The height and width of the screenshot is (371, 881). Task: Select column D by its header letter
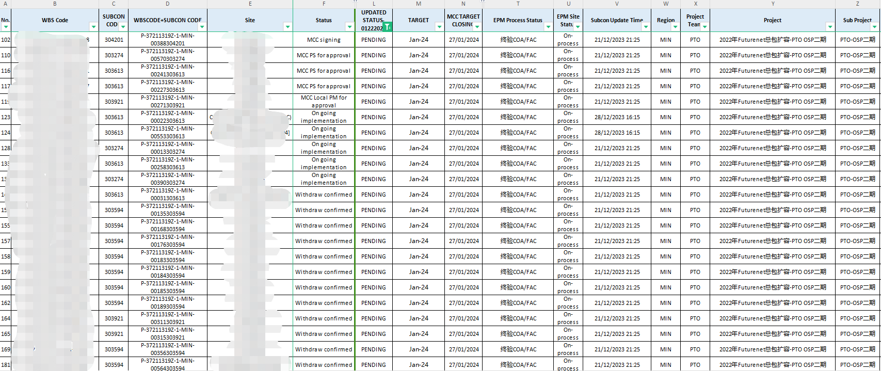click(x=168, y=4)
